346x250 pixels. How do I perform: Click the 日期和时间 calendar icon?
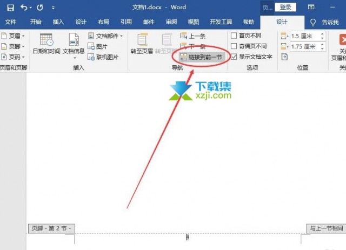pos(46,39)
